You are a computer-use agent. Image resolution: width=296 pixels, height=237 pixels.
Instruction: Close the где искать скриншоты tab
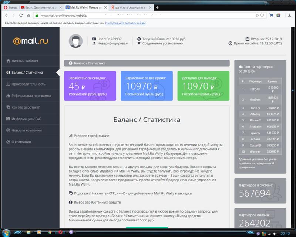coord(150,7)
